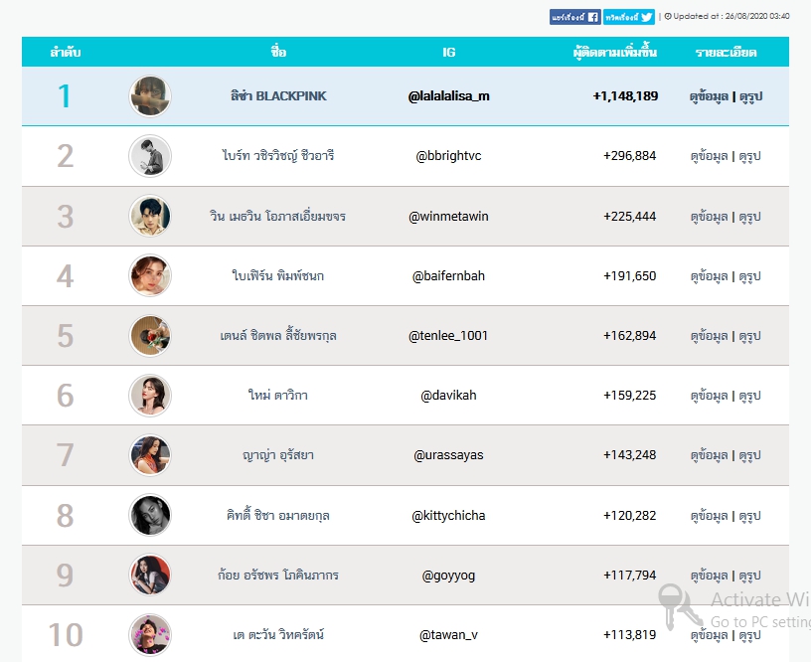811x662 pixels.
Task: Open avatar for @tenlee_1001 row
Action: [150, 336]
